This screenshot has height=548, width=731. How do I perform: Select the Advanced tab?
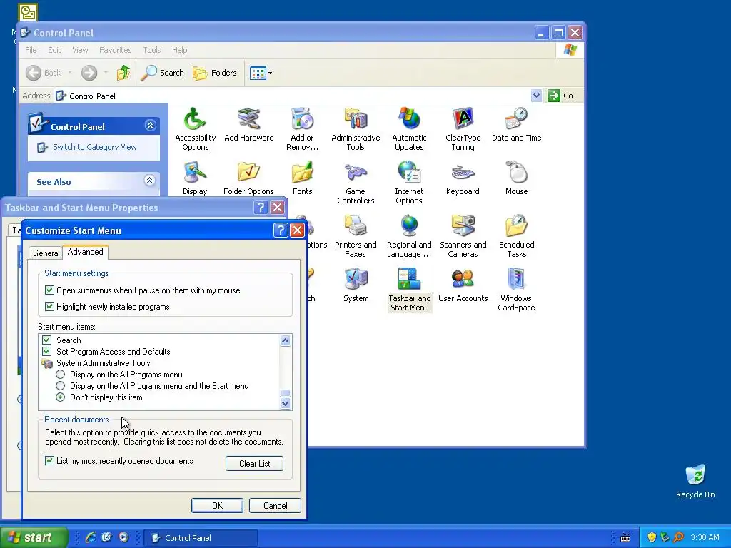tap(86, 252)
